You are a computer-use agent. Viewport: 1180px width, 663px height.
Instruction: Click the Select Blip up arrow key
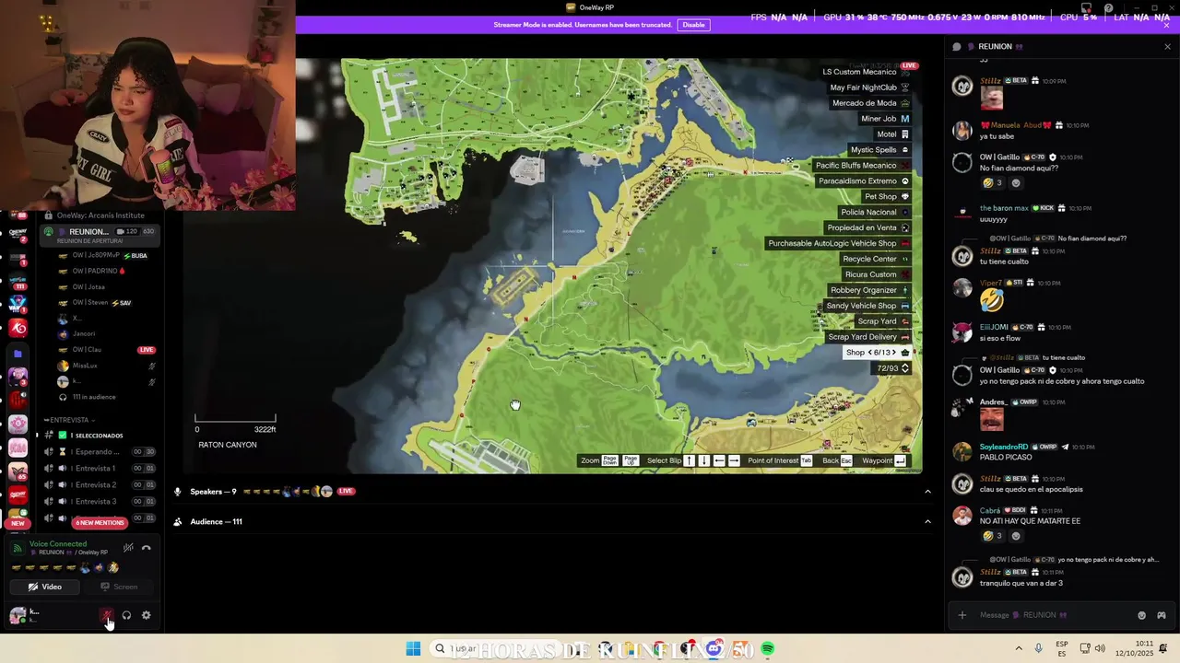[x=689, y=460]
